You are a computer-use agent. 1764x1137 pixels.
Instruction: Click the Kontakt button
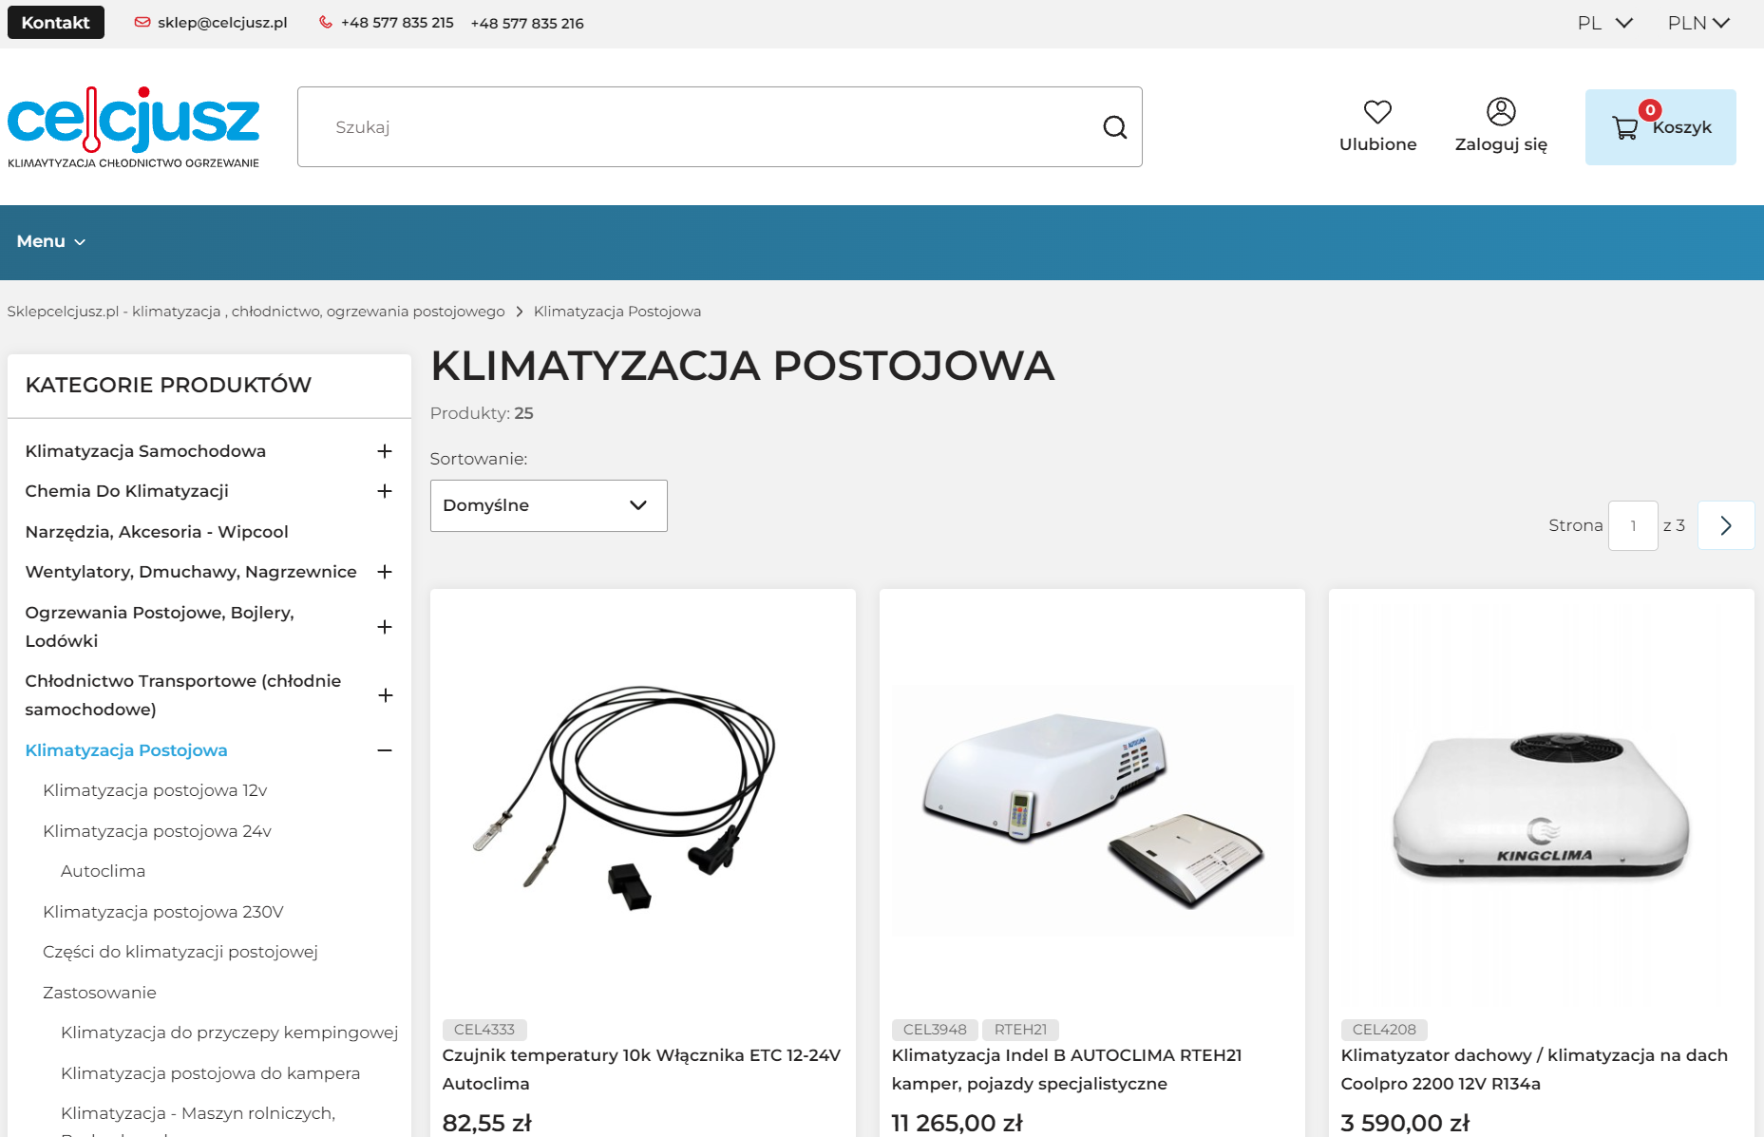point(55,22)
